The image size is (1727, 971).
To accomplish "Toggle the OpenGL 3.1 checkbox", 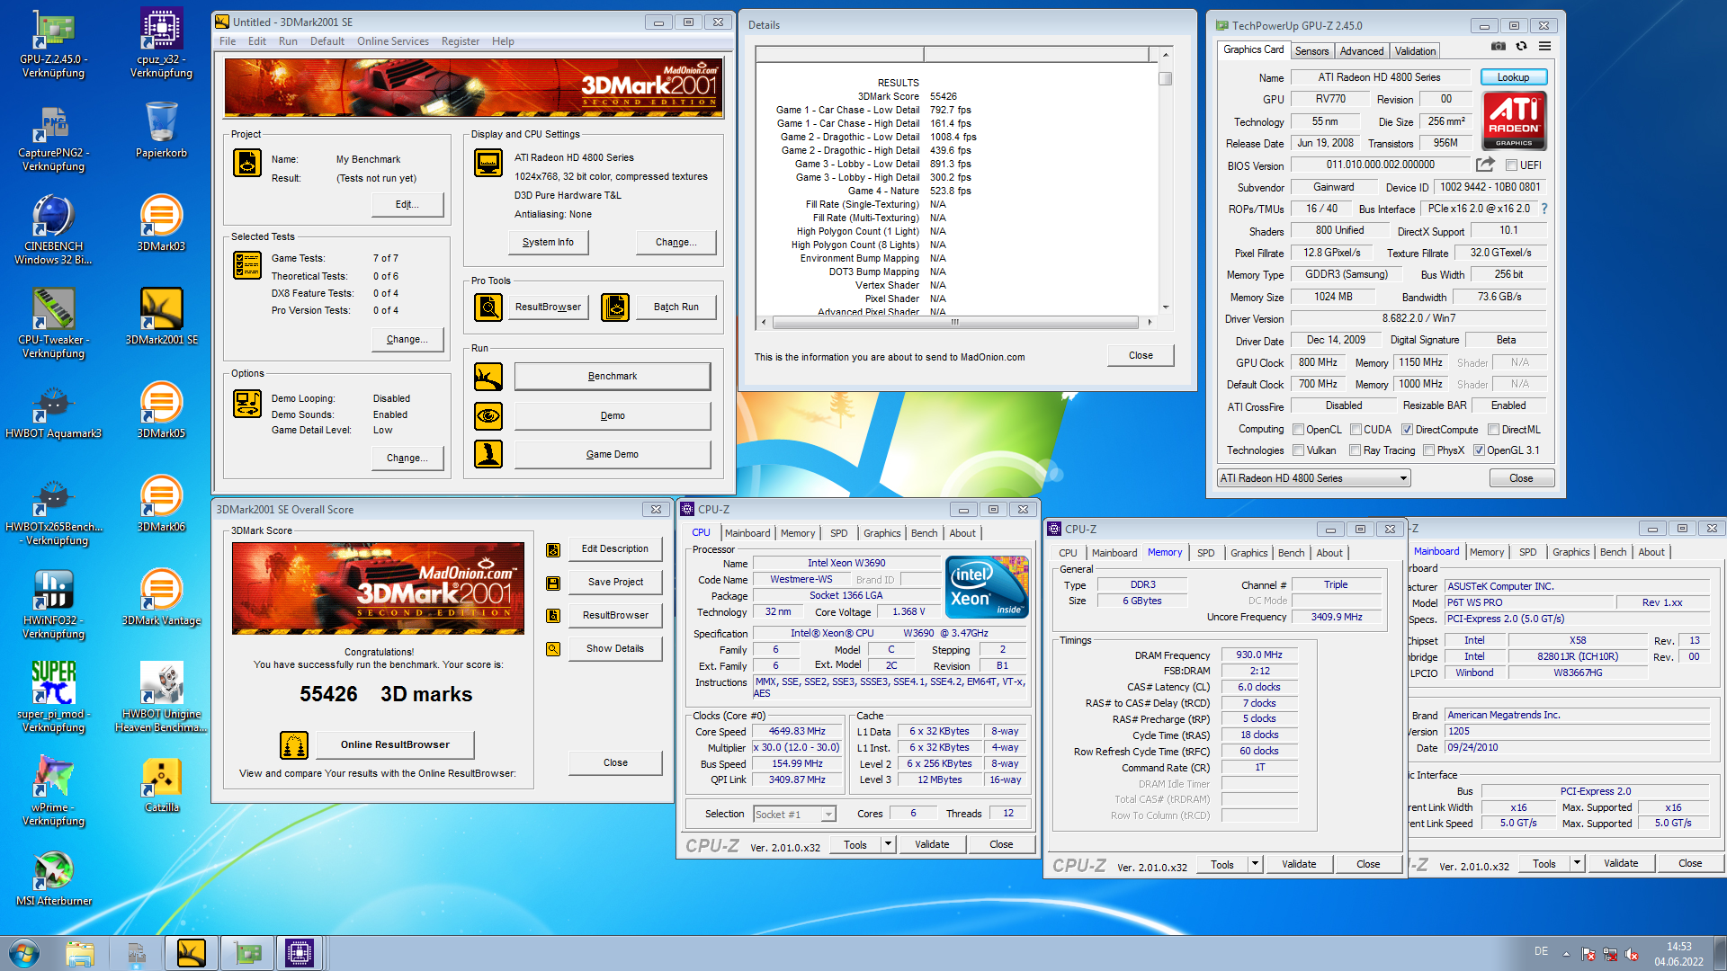I will 1479,450.
